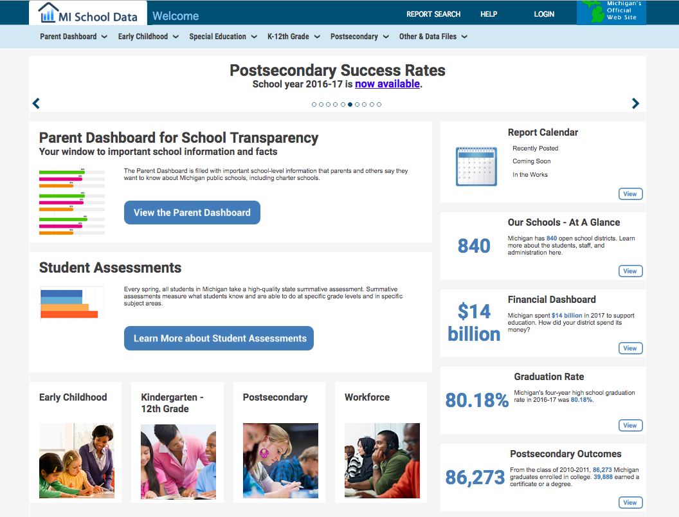Click the calendar icon in Report Calendar panel
Screen dimensions: 679x517
coord(476,165)
